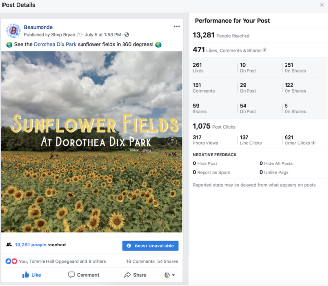Screen dimensions: 328x286
Task: Click the Comment button
Action: pyautogui.click(x=83, y=275)
